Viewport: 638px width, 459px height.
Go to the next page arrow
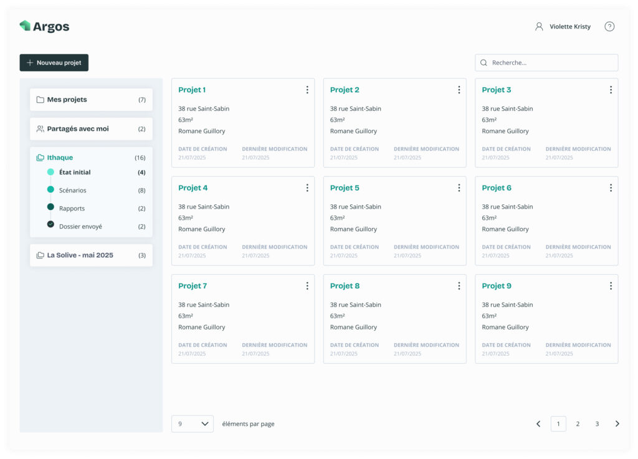617,424
